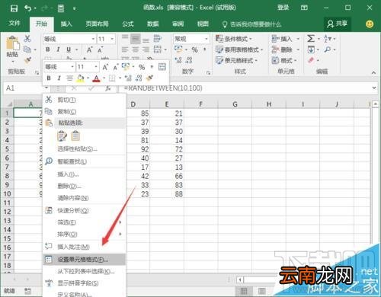Click the mini toolbar format painter brush
The height and width of the screenshot is (297, 381).
pyautogui.click(x=150, y=78)
